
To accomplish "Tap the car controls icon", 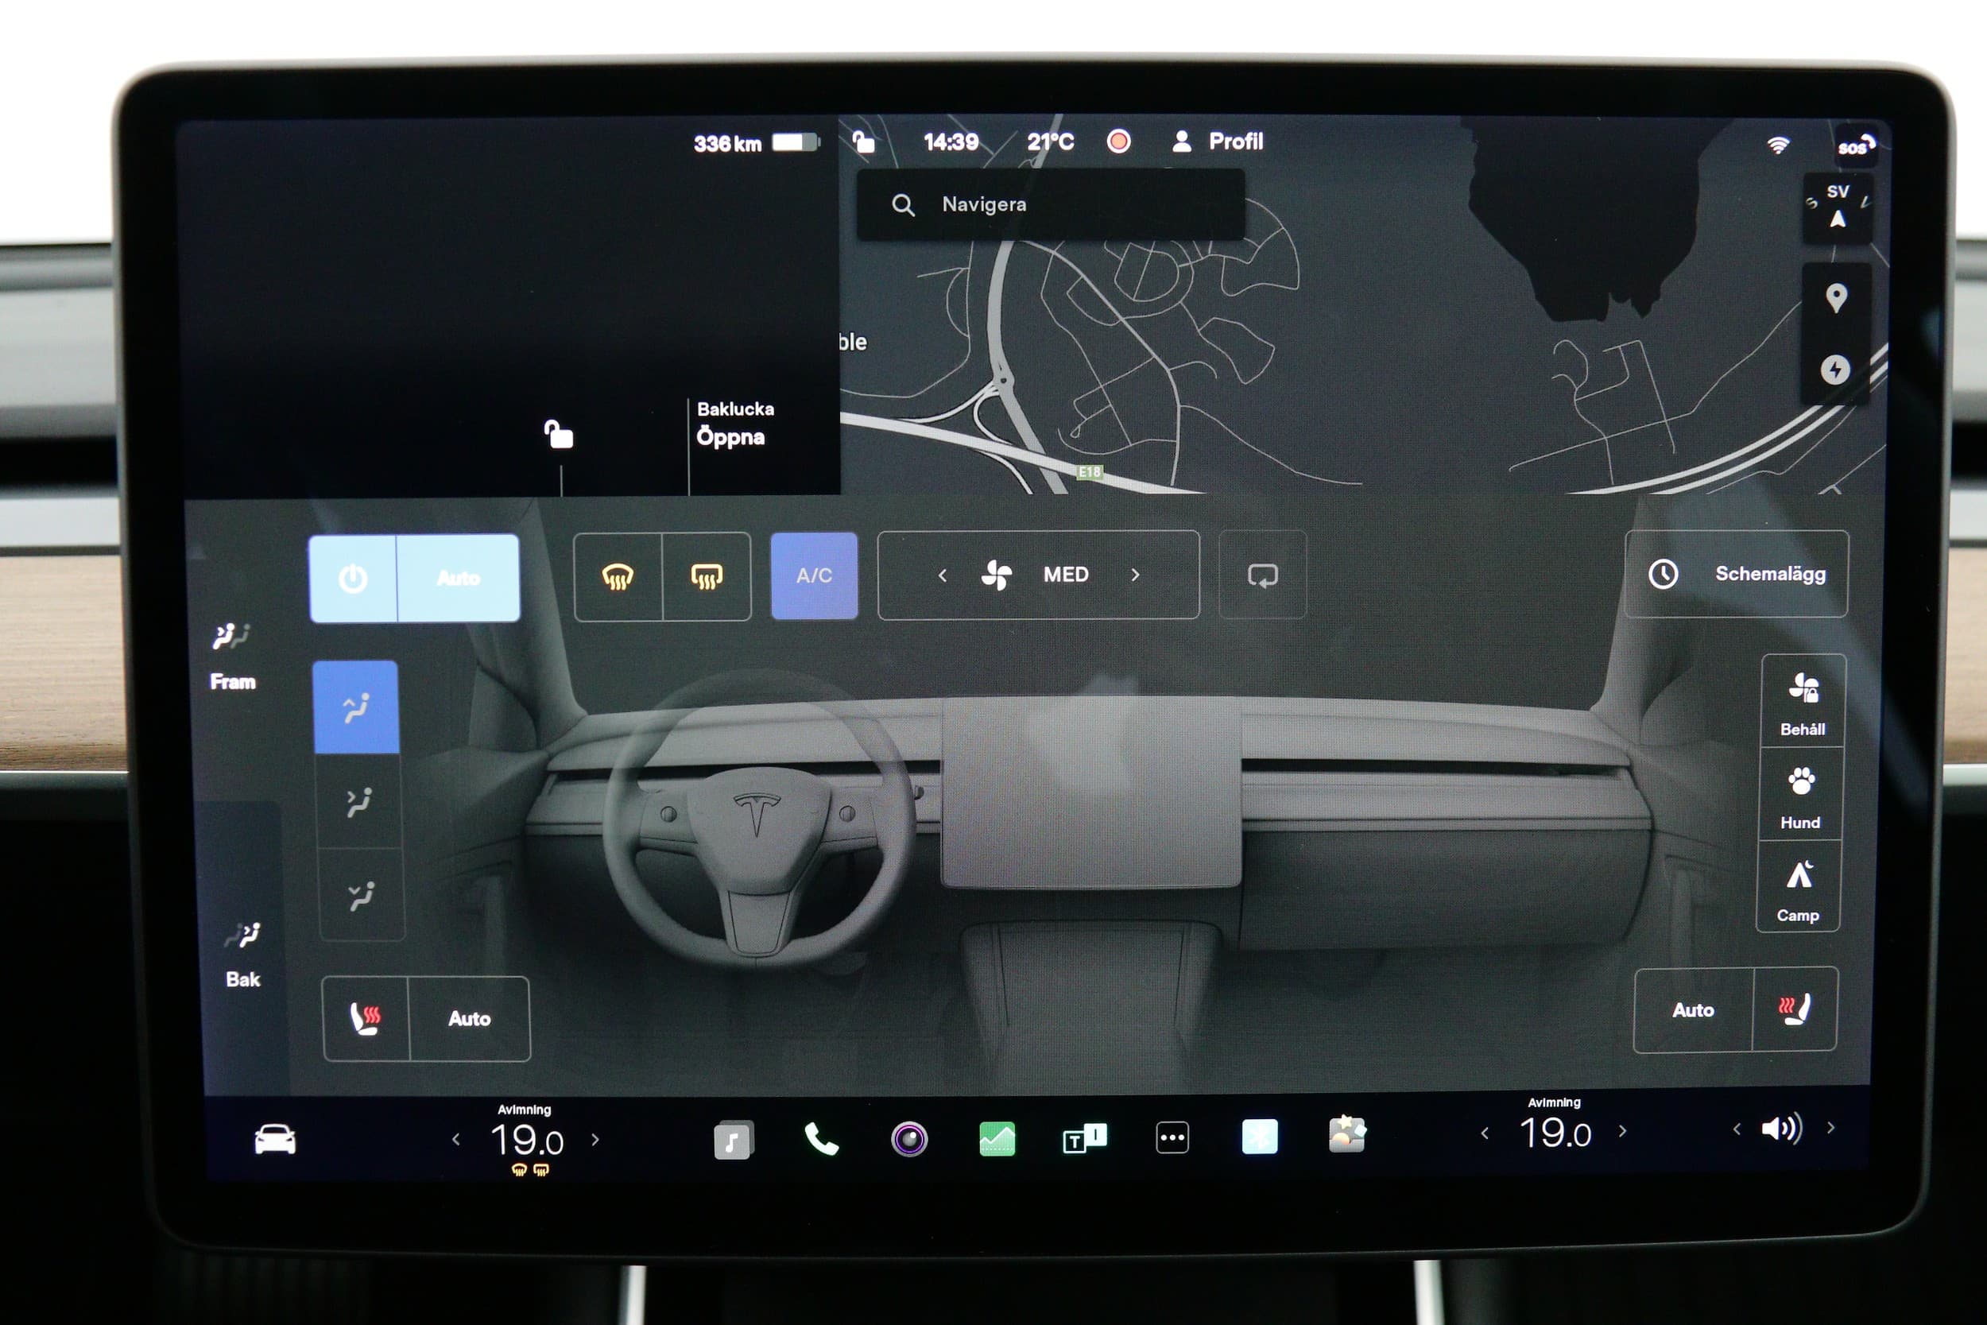I will pyautogui.click(x=274, y=1140).
